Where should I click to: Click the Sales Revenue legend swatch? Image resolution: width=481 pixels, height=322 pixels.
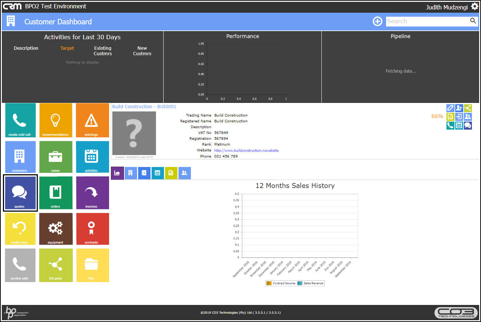pyautogui.click(x=300, y=283)
